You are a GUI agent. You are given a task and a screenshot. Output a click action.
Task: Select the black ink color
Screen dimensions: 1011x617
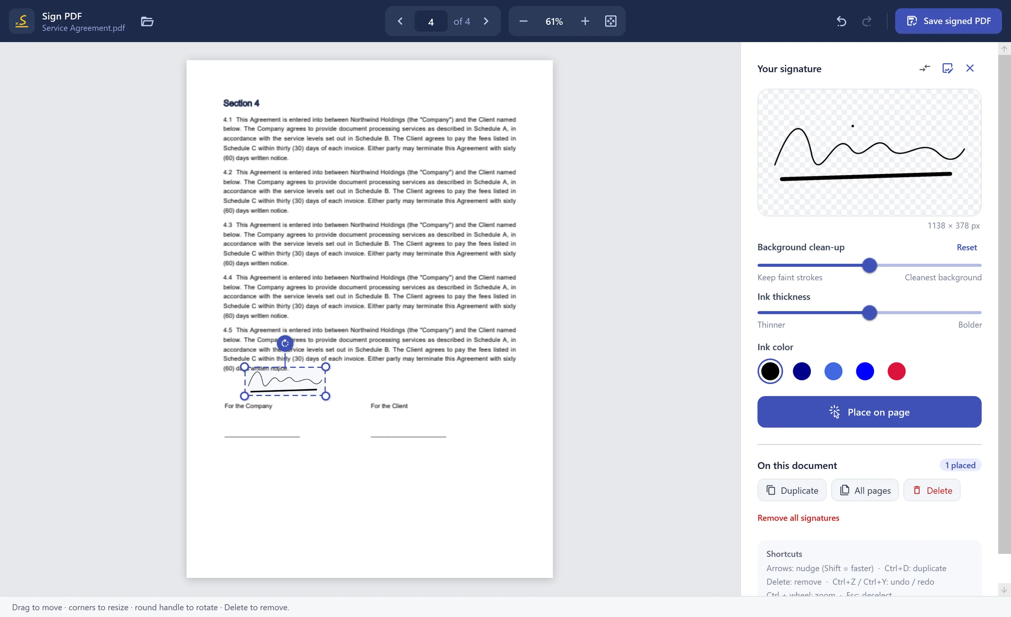click(x=770, y=371)
